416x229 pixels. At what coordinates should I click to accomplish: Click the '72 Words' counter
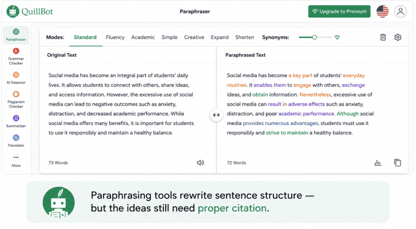[x=236, y=162]
